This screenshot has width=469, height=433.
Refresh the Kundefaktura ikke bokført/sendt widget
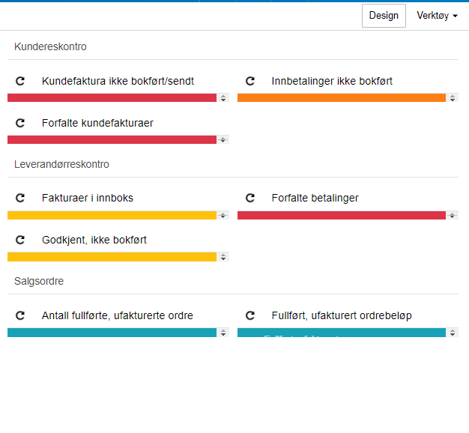tap(20, 81)
